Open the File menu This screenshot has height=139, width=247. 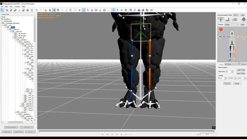coord(2,7)
